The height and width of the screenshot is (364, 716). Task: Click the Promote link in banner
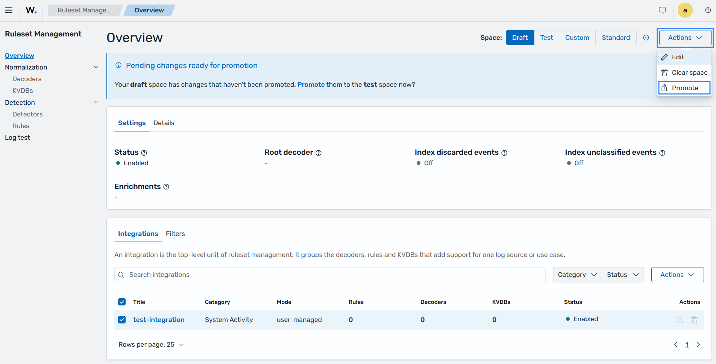[311, 85]
